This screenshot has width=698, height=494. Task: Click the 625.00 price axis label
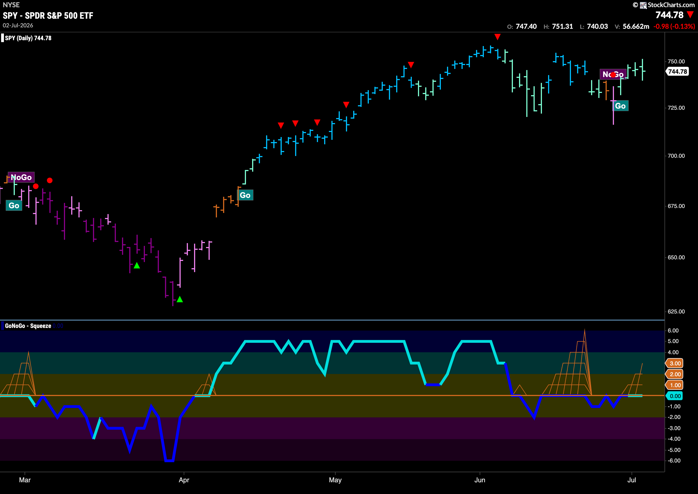676,311
